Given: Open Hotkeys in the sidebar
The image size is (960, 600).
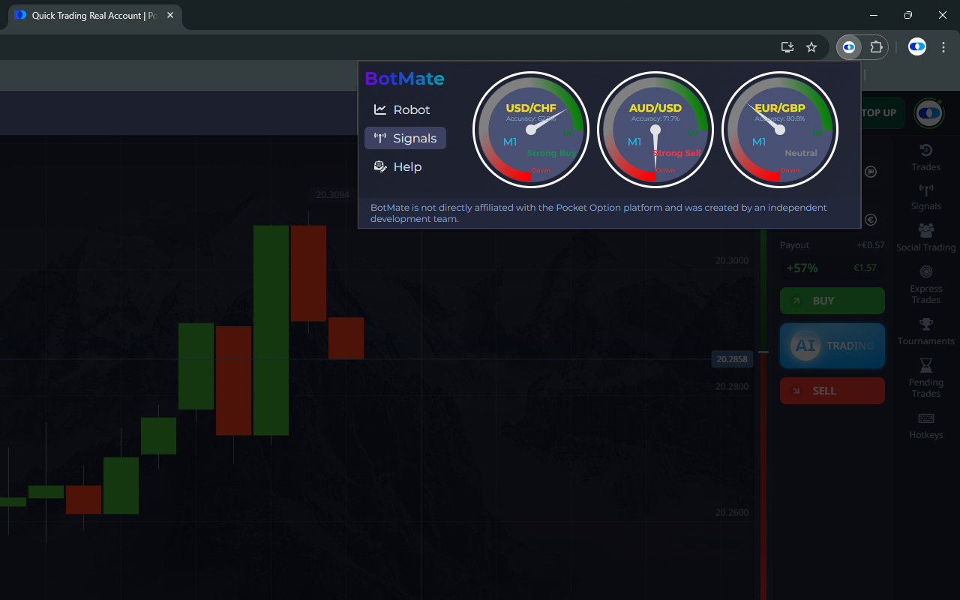Looking at the screenshot, I should (x=926, y=425).
